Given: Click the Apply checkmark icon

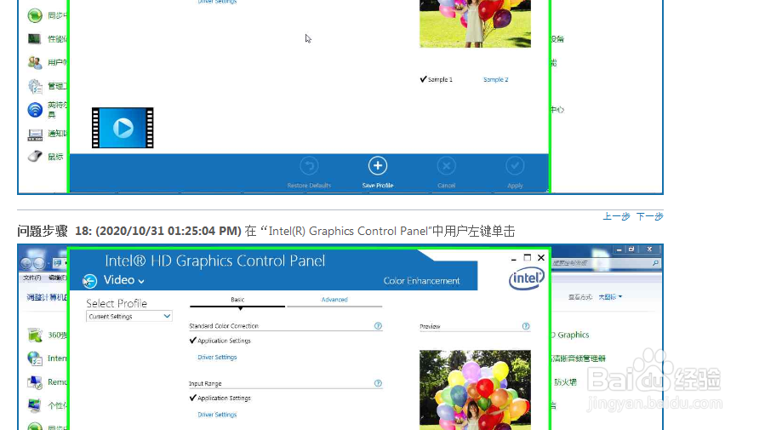Looking at the screenshot, I should pos(515,166).
